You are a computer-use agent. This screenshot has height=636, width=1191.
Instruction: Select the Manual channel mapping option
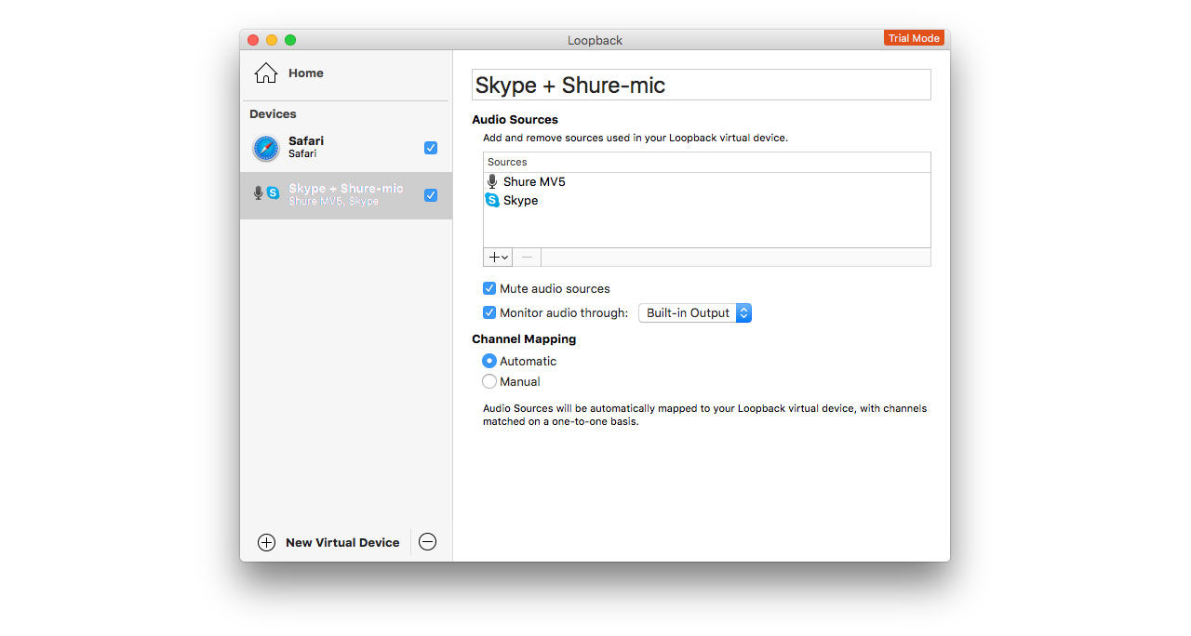(489, 382)
